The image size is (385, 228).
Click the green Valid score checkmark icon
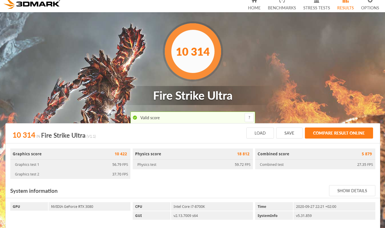click(135, 118)
